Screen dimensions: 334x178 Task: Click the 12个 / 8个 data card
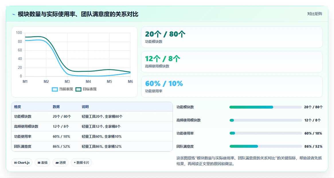pos(232,62)
